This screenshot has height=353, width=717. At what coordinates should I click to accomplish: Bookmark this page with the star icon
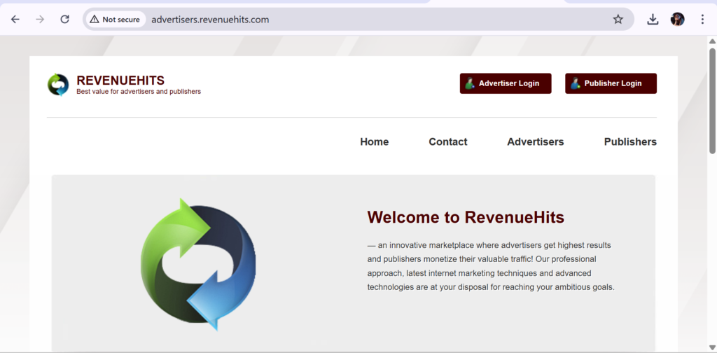[x=618, y=19]
